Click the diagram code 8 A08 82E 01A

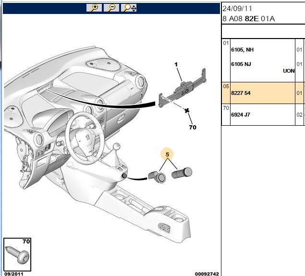point(249,19)
